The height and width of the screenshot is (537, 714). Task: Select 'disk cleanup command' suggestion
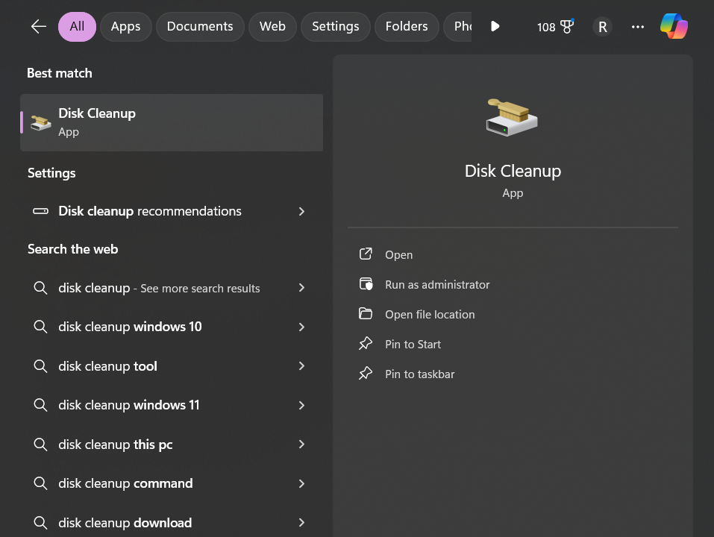pos(172,483)
